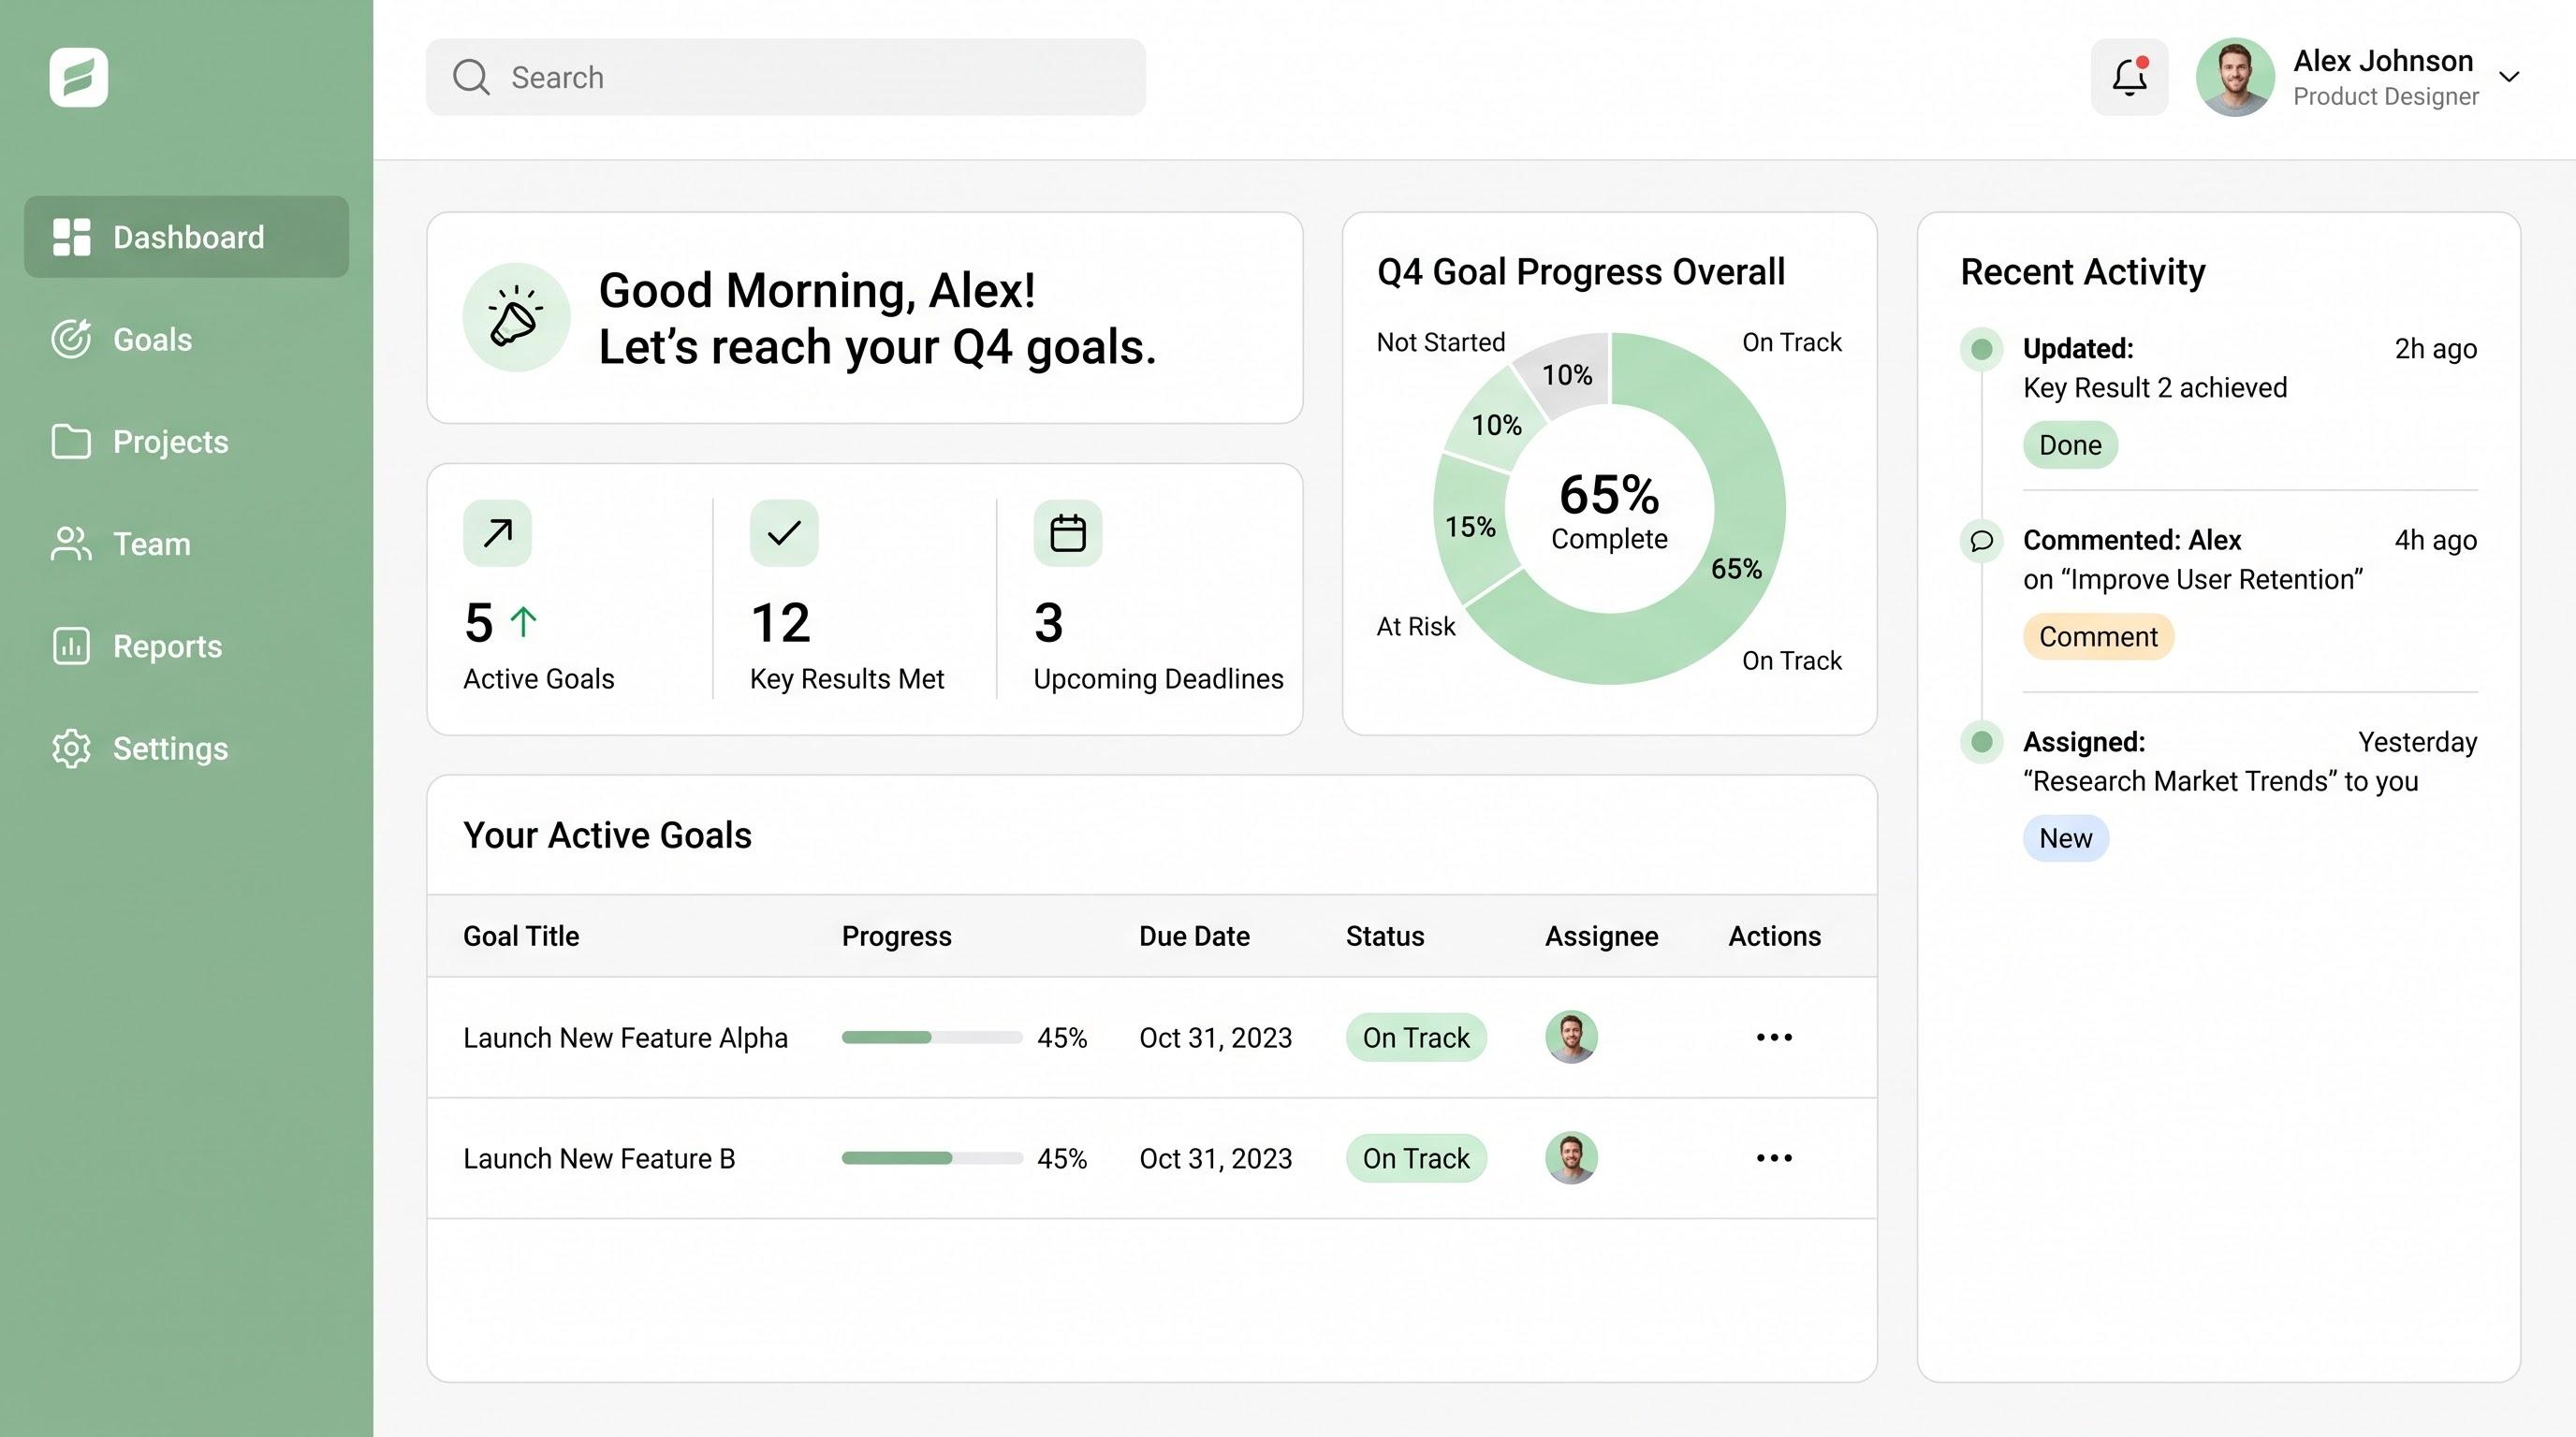Sort by Due Date column header
This screenshot has height=1437, width=2576.
tap(1194, 936)
